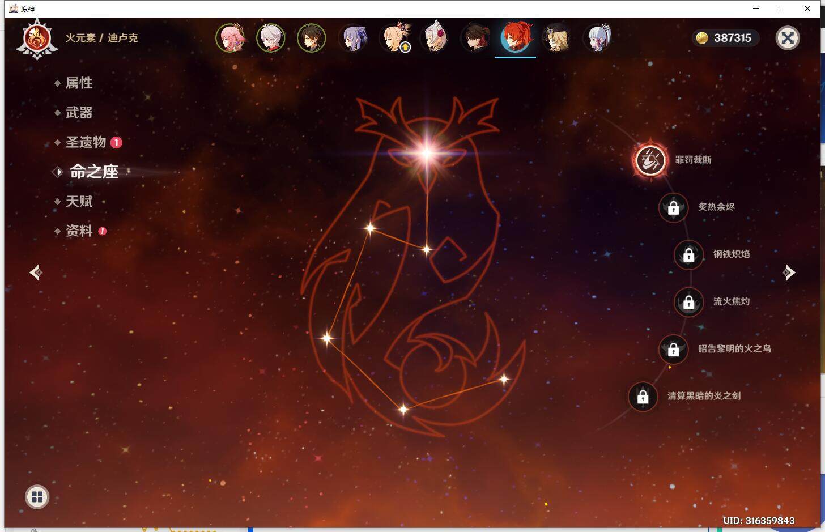Click the brightest star at the owl's head

[x=427, y=152]
